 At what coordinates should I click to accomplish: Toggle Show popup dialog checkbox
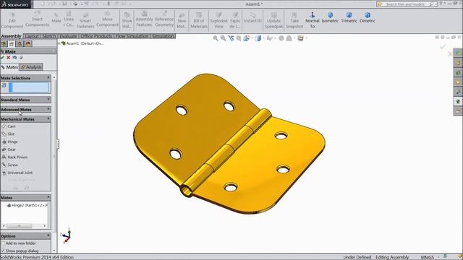tap(3, 251)
